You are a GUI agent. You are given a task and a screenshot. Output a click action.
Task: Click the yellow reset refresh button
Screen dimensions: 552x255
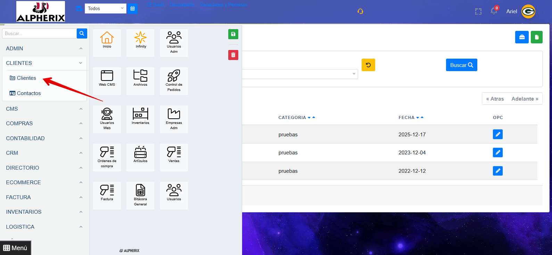(368, 65)
